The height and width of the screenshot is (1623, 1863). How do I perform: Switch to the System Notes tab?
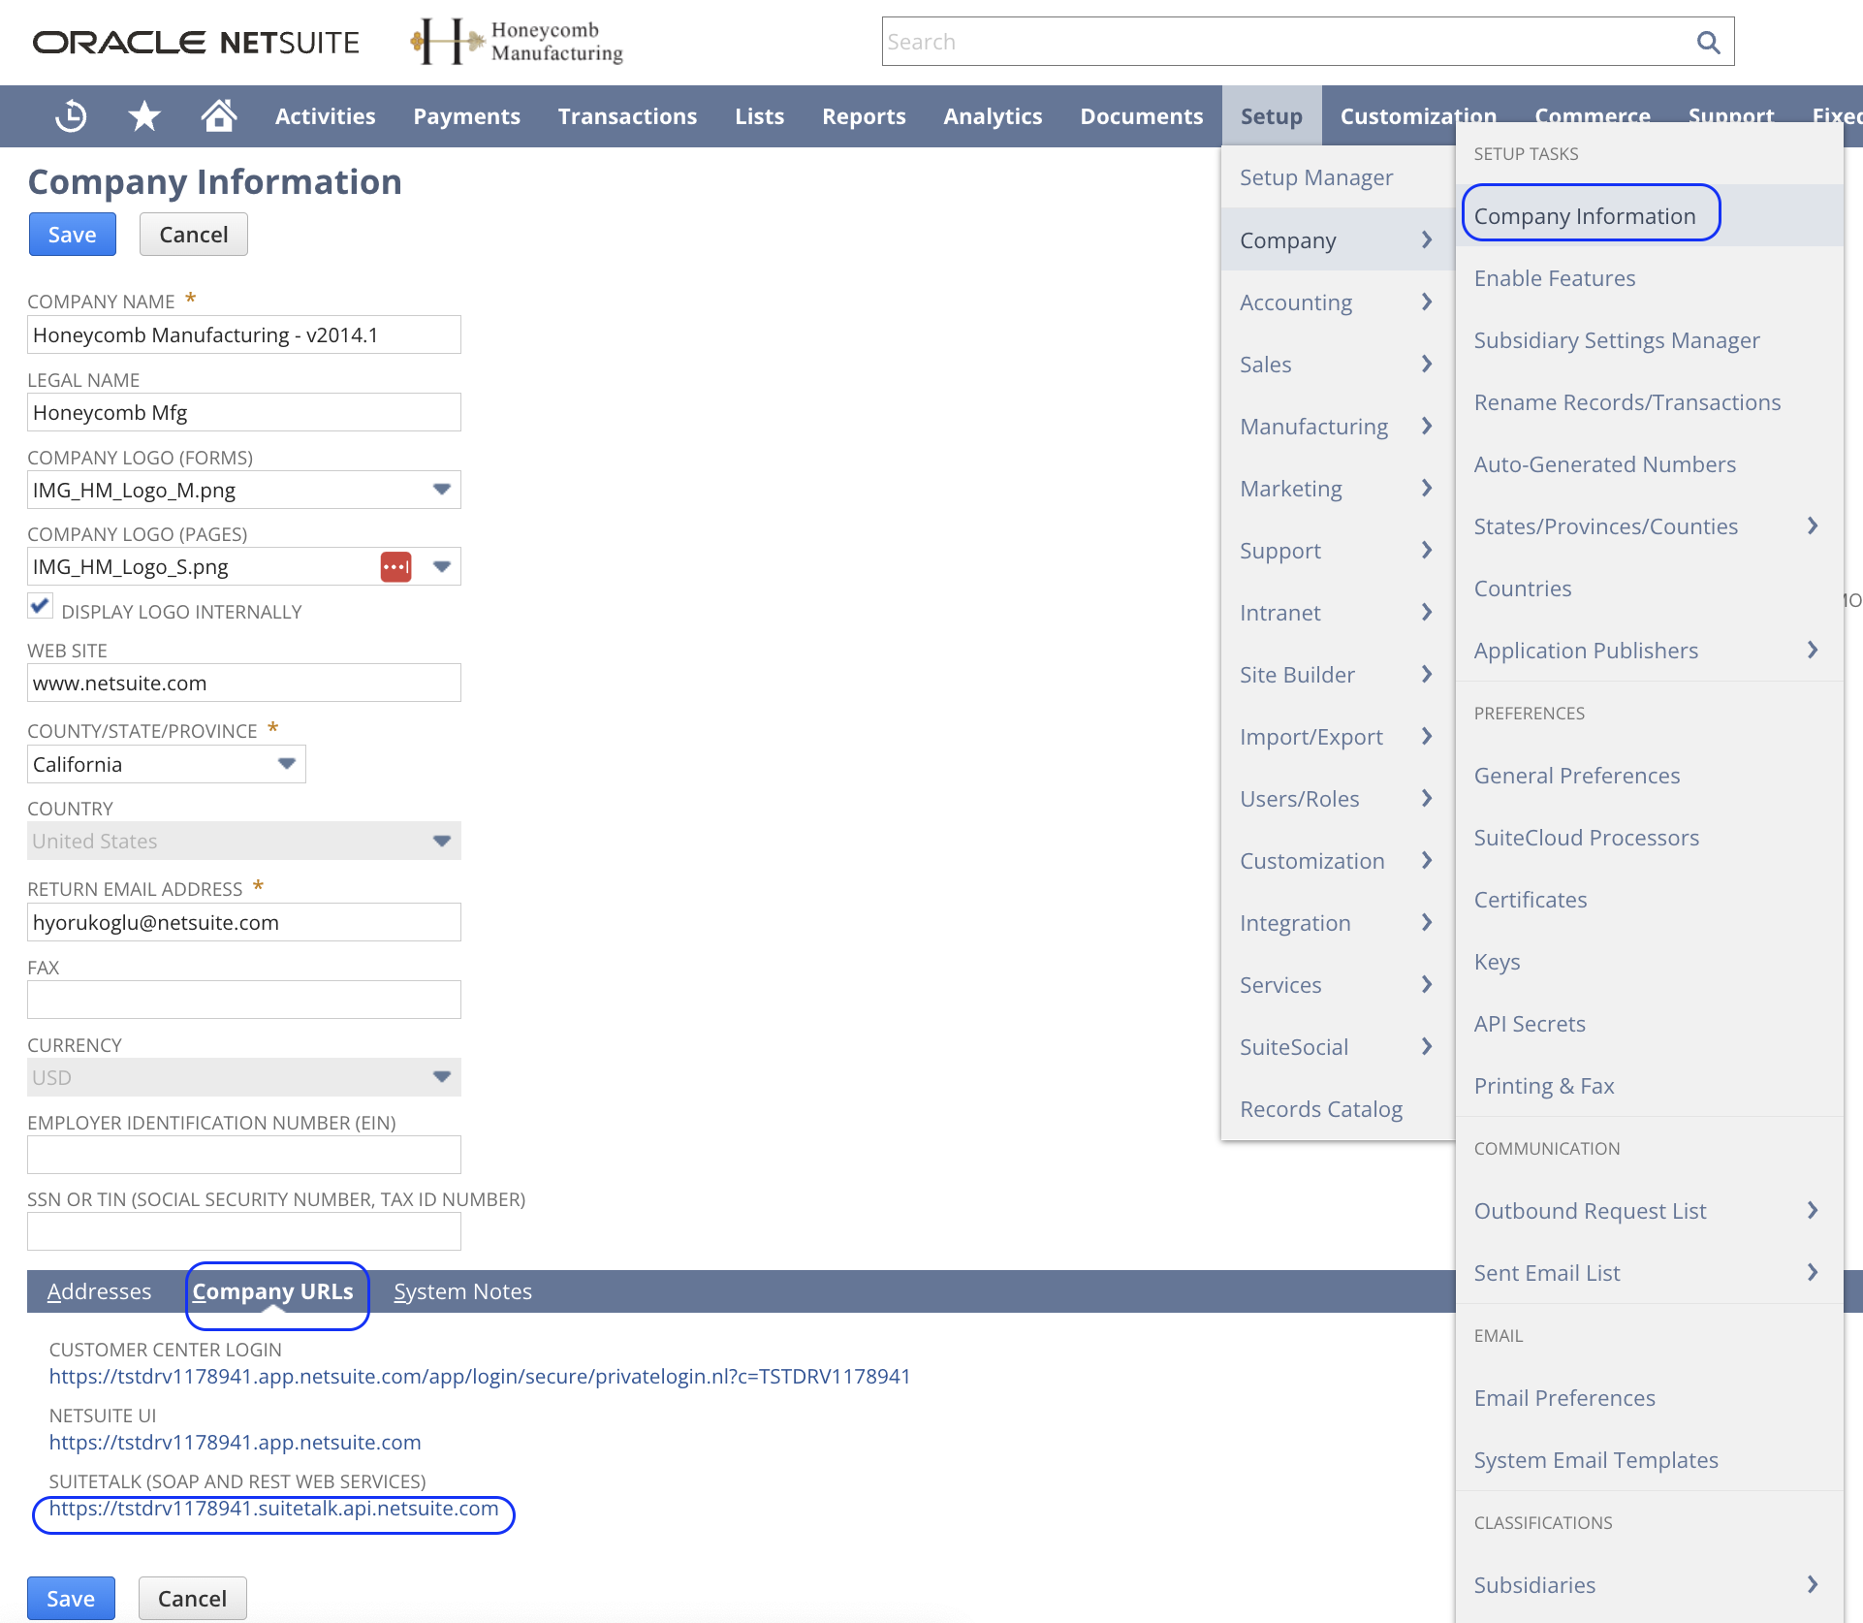pyautogui.click(x=462, y=1290)
